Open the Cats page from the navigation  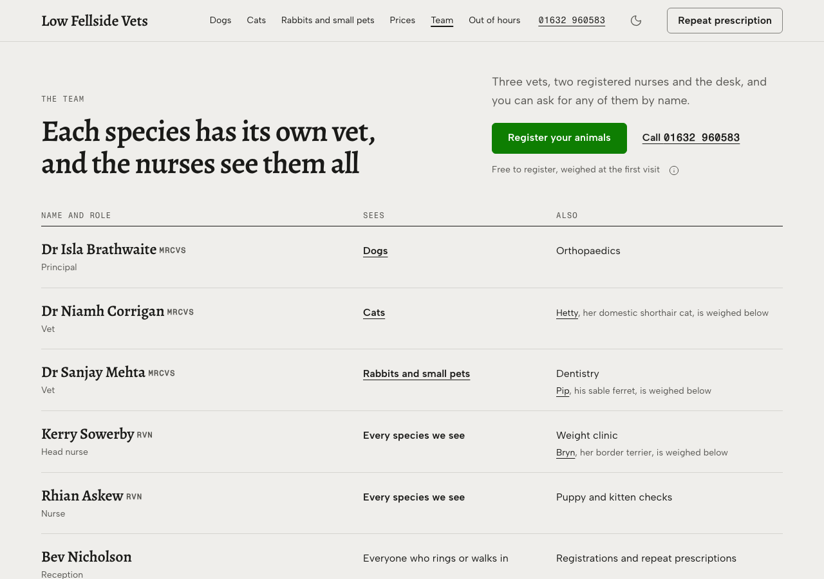click(256, 21)
